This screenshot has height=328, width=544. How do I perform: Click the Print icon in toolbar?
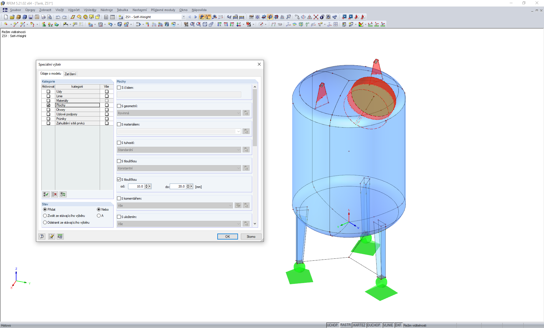click(43, 17)
